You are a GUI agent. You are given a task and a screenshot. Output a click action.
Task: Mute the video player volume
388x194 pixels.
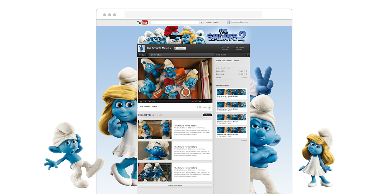[x=145, y=102]
